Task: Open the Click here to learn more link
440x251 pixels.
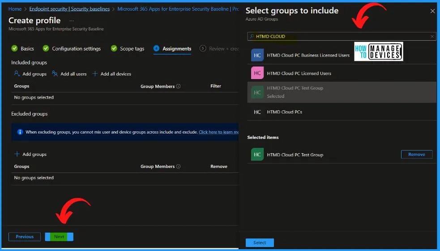Action: (218, 132)
